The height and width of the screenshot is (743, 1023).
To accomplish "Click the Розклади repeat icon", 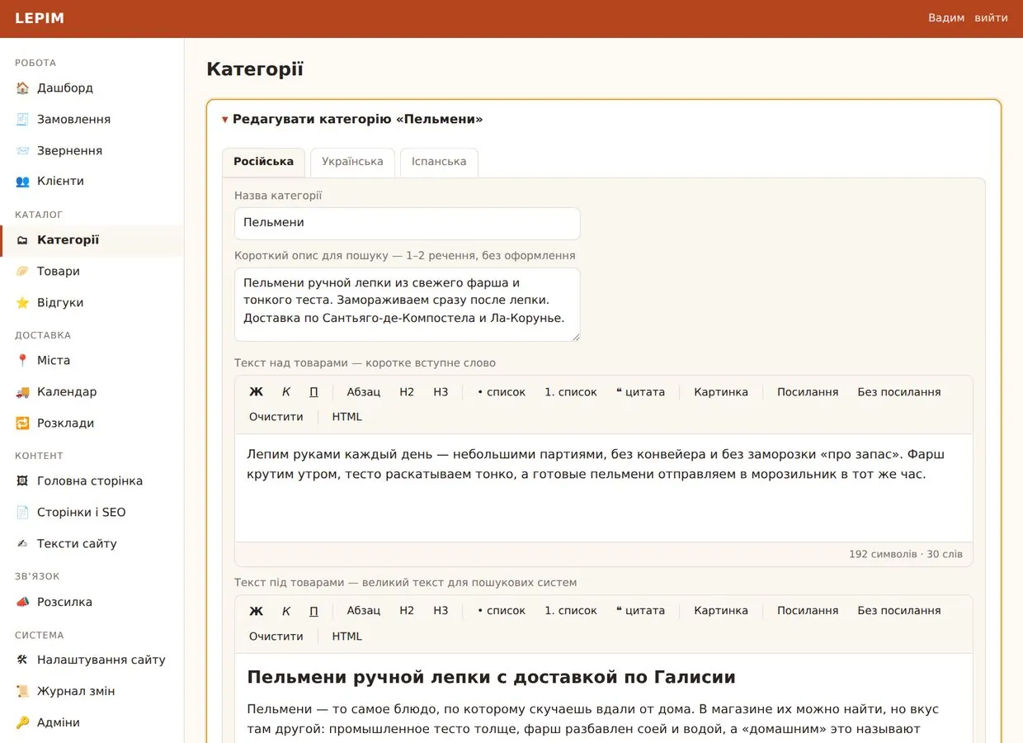I will (22, 423).
